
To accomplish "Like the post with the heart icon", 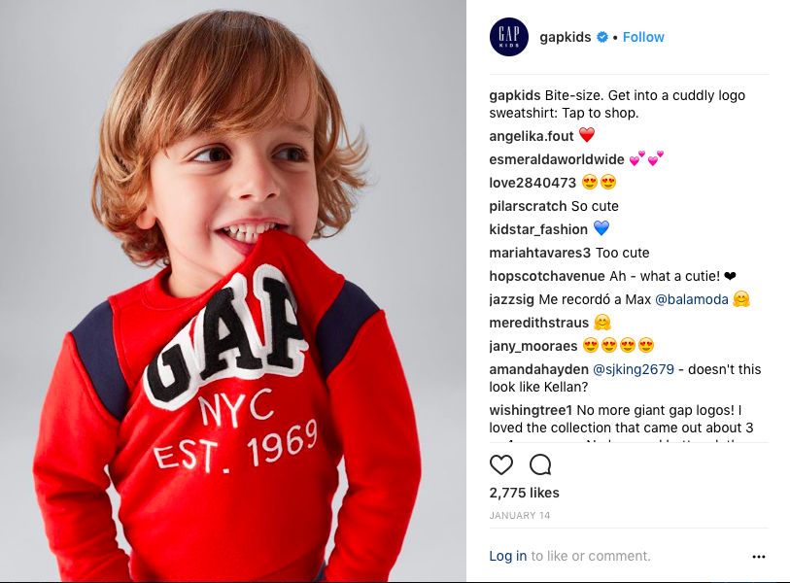I will [501, 464].
